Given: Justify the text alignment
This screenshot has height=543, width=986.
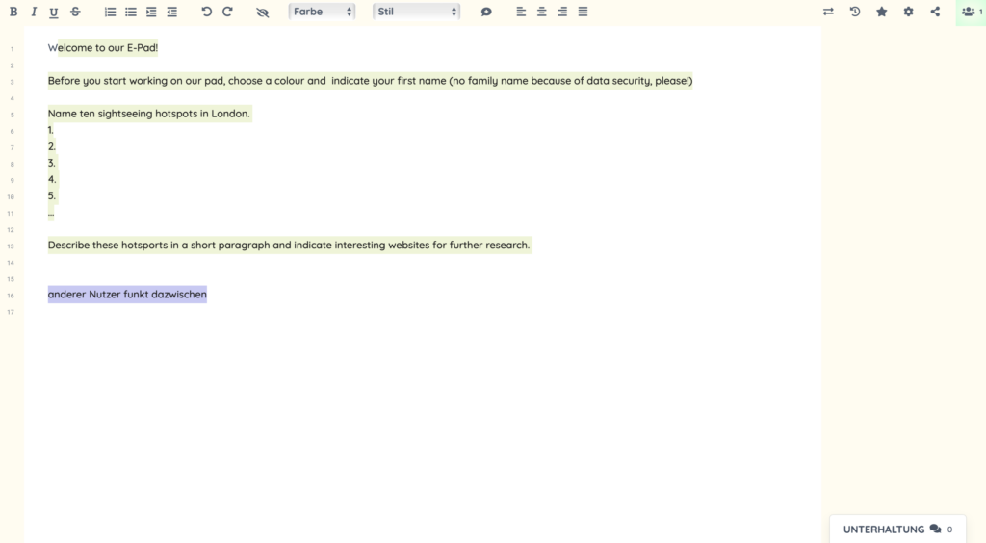Looking at the screenshot, I should point(584,12).
